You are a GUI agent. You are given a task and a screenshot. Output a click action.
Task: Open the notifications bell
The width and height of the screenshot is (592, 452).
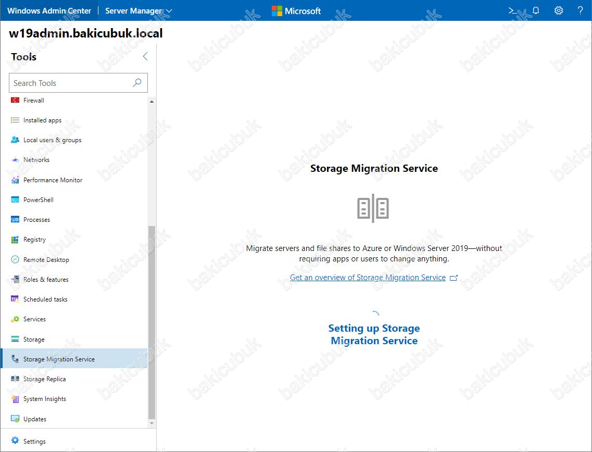coord(536,10)
